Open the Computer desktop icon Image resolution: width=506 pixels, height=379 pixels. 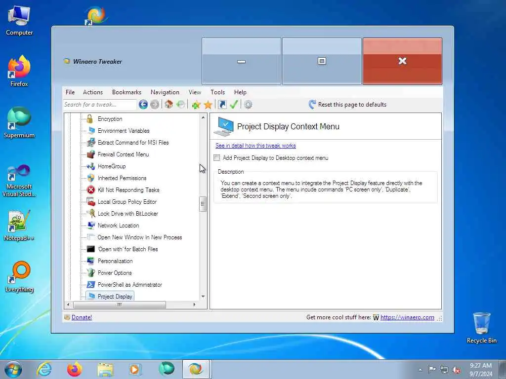click(x=19, y=20)
